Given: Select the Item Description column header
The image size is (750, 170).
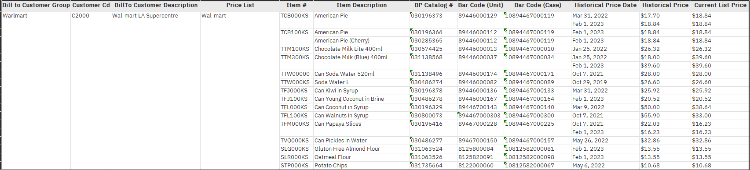Looking at the screenshot, I should [x=362, y=5].
